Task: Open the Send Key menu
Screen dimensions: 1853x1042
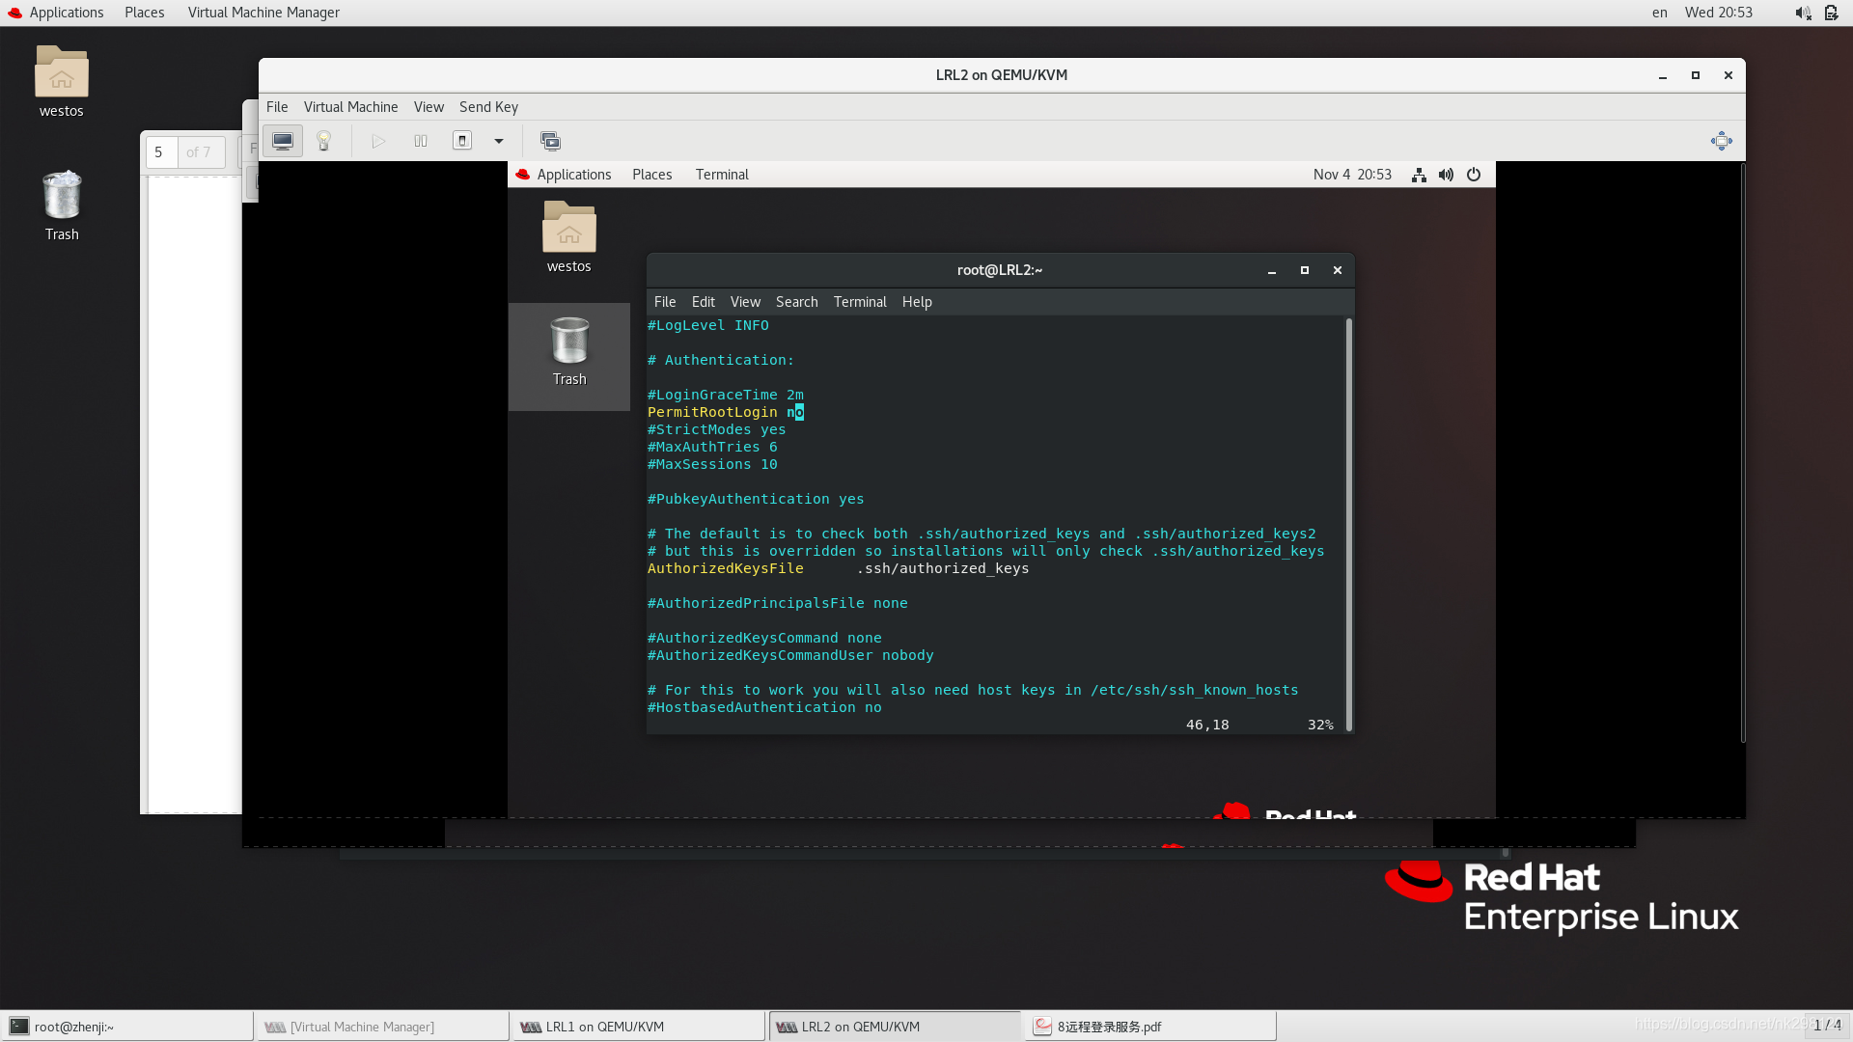Action: 487,105
